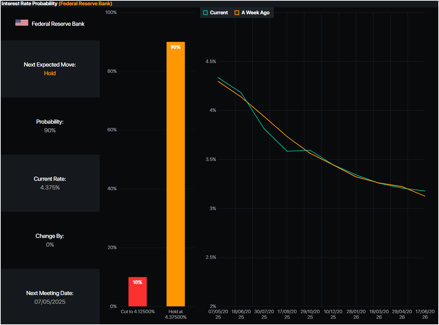The image size is (439, 325).
Task: Click the Next Expected Move Hold value
Action: click(x=50, y=73)
